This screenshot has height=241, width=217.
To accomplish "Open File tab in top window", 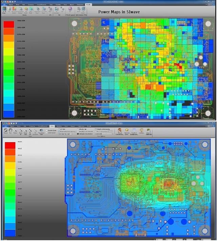I will (x=4, y=5).
